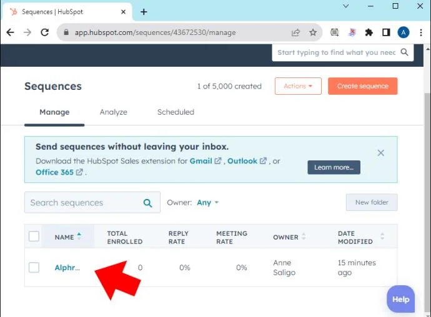Click the address bar URL
431x317 pixels.
(x=155, y=32)
